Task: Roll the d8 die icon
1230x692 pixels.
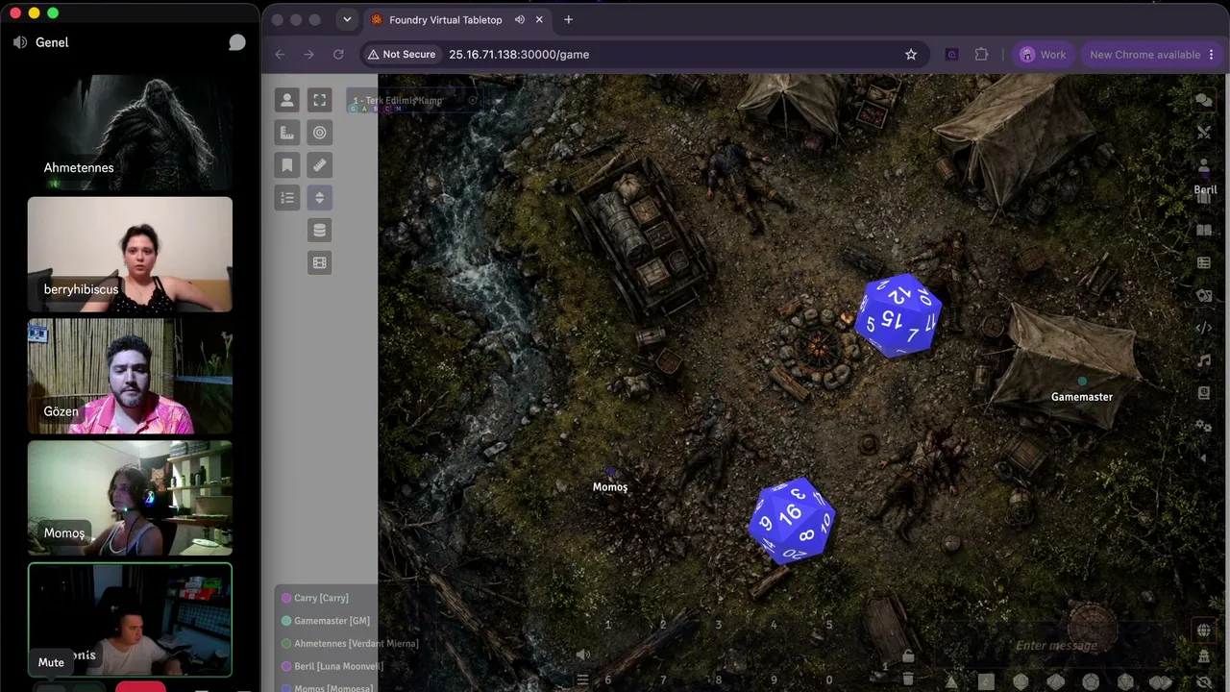Action: point(1021,682)
